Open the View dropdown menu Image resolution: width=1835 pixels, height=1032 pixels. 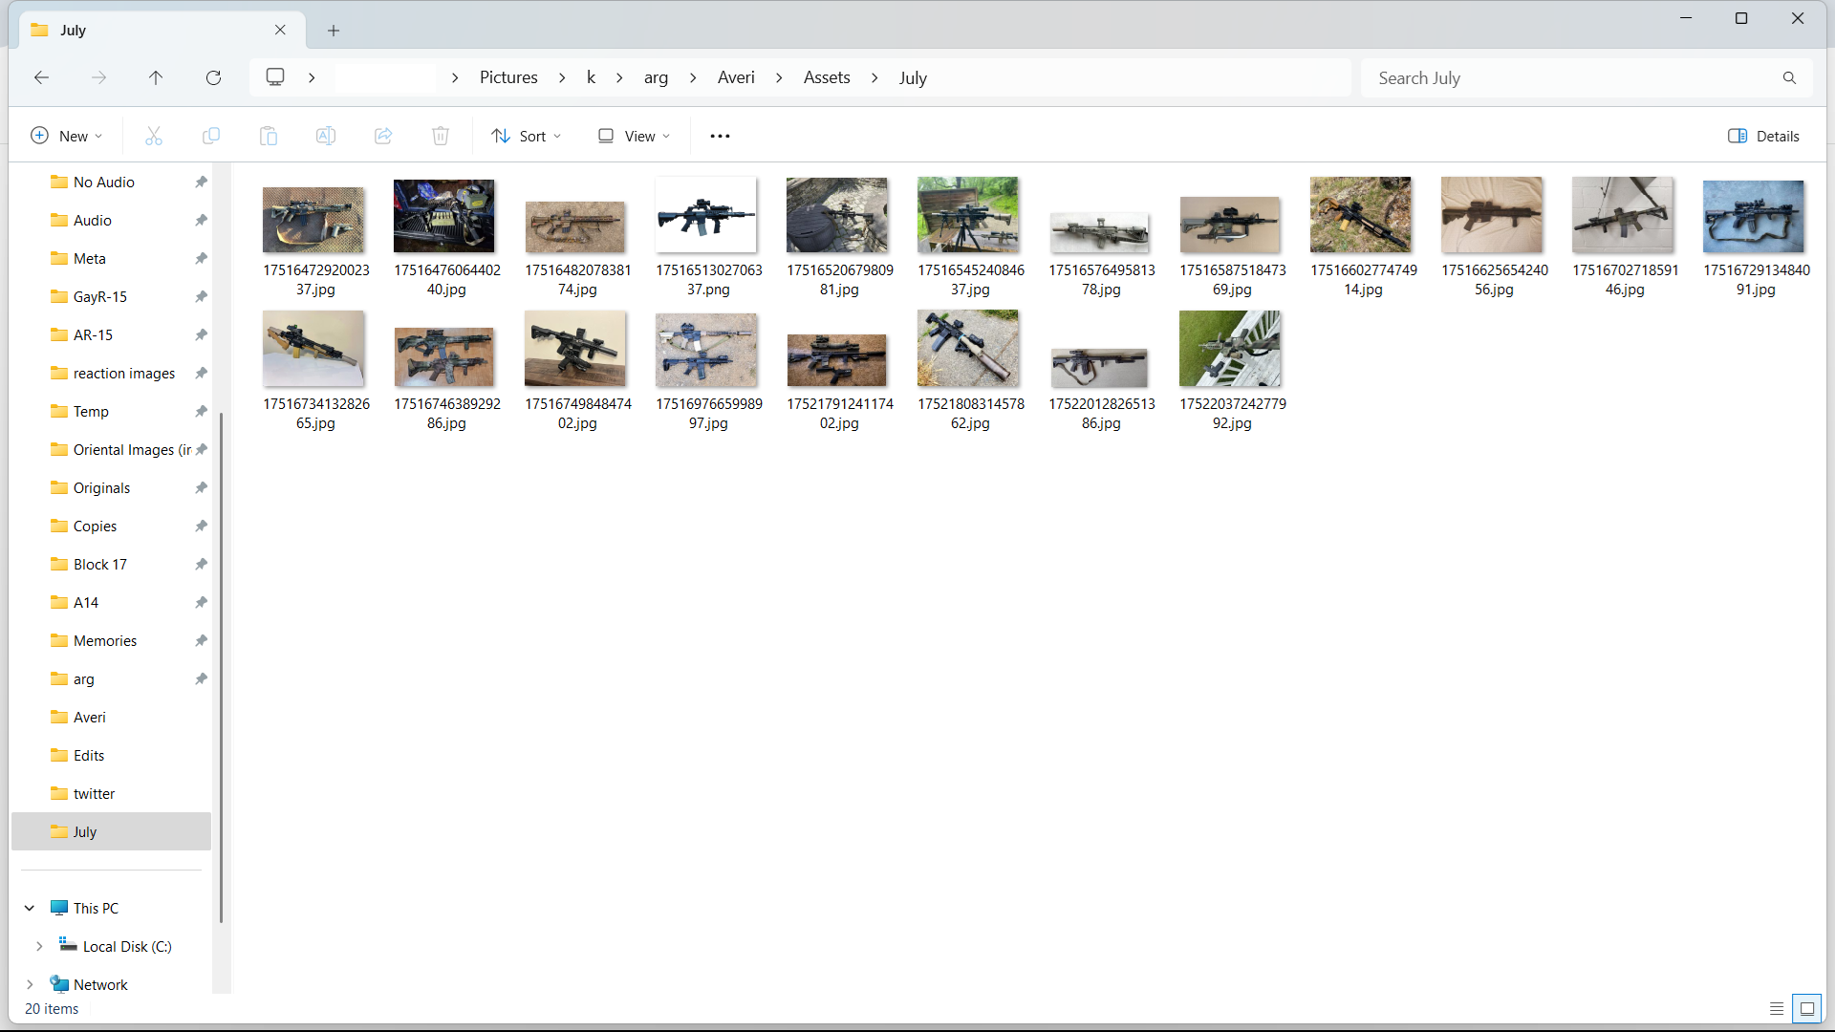tap(635, 136)
